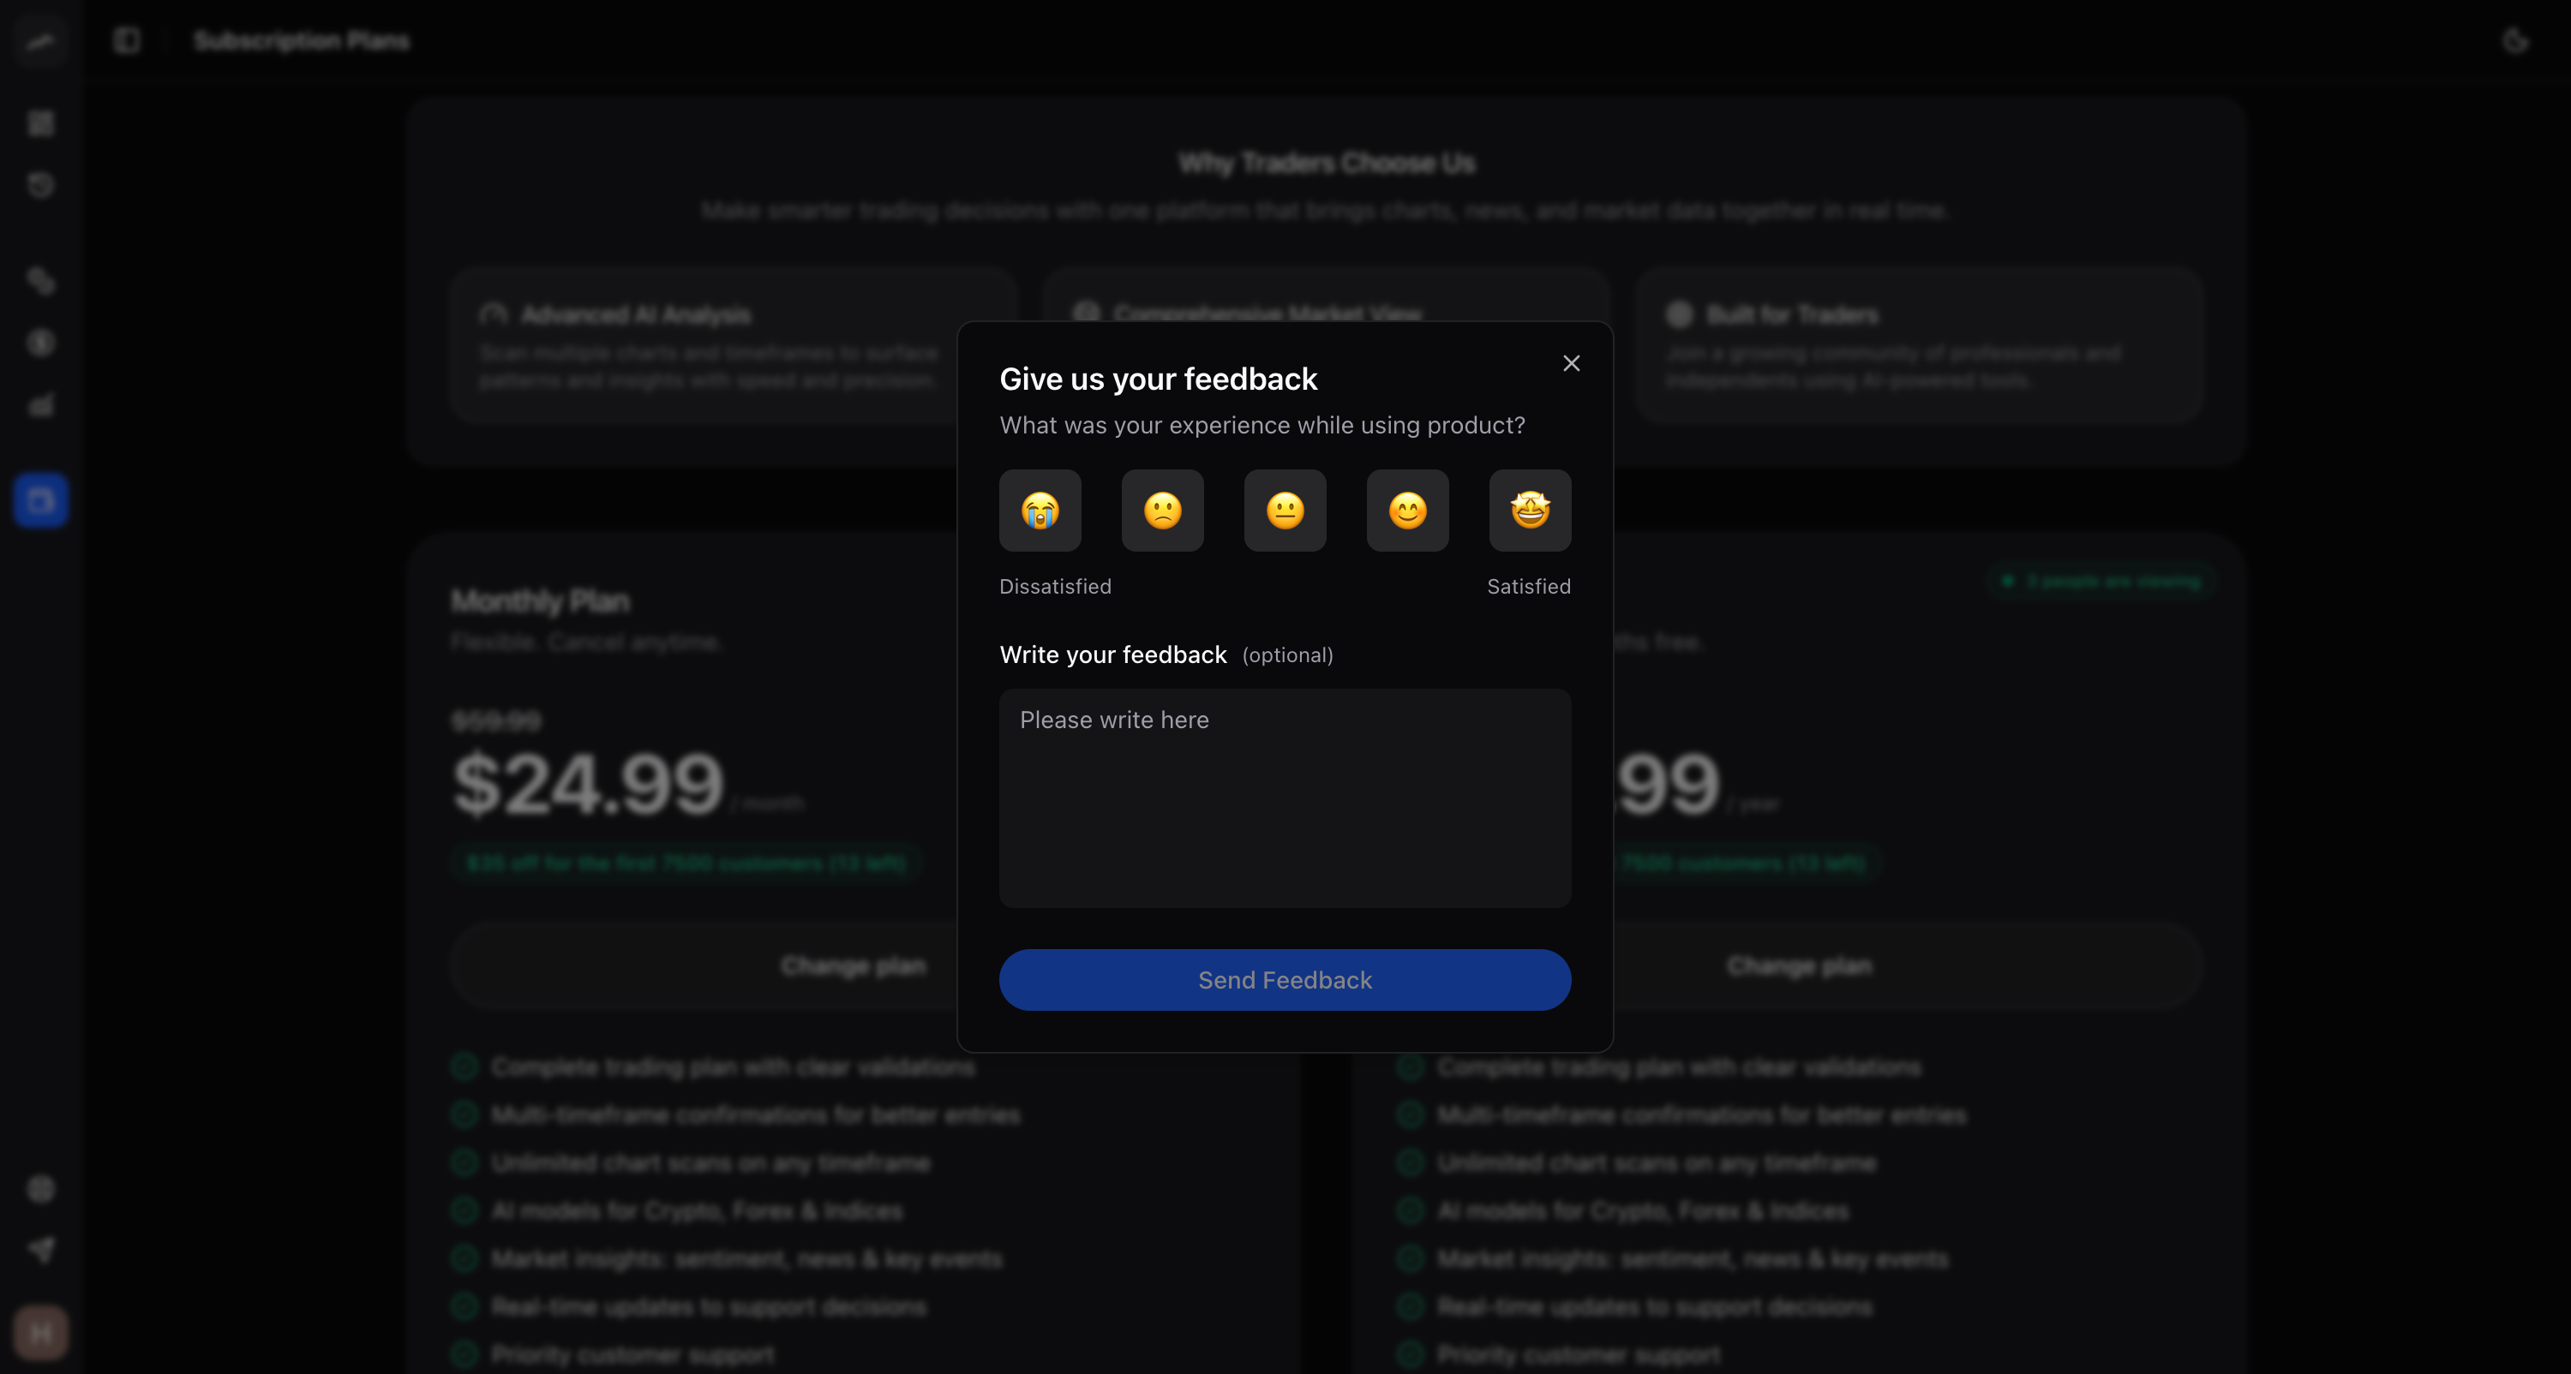Click the 'Dissatisfied' label
This screenshot has width=2571, height=1374.
point(1055,587)
